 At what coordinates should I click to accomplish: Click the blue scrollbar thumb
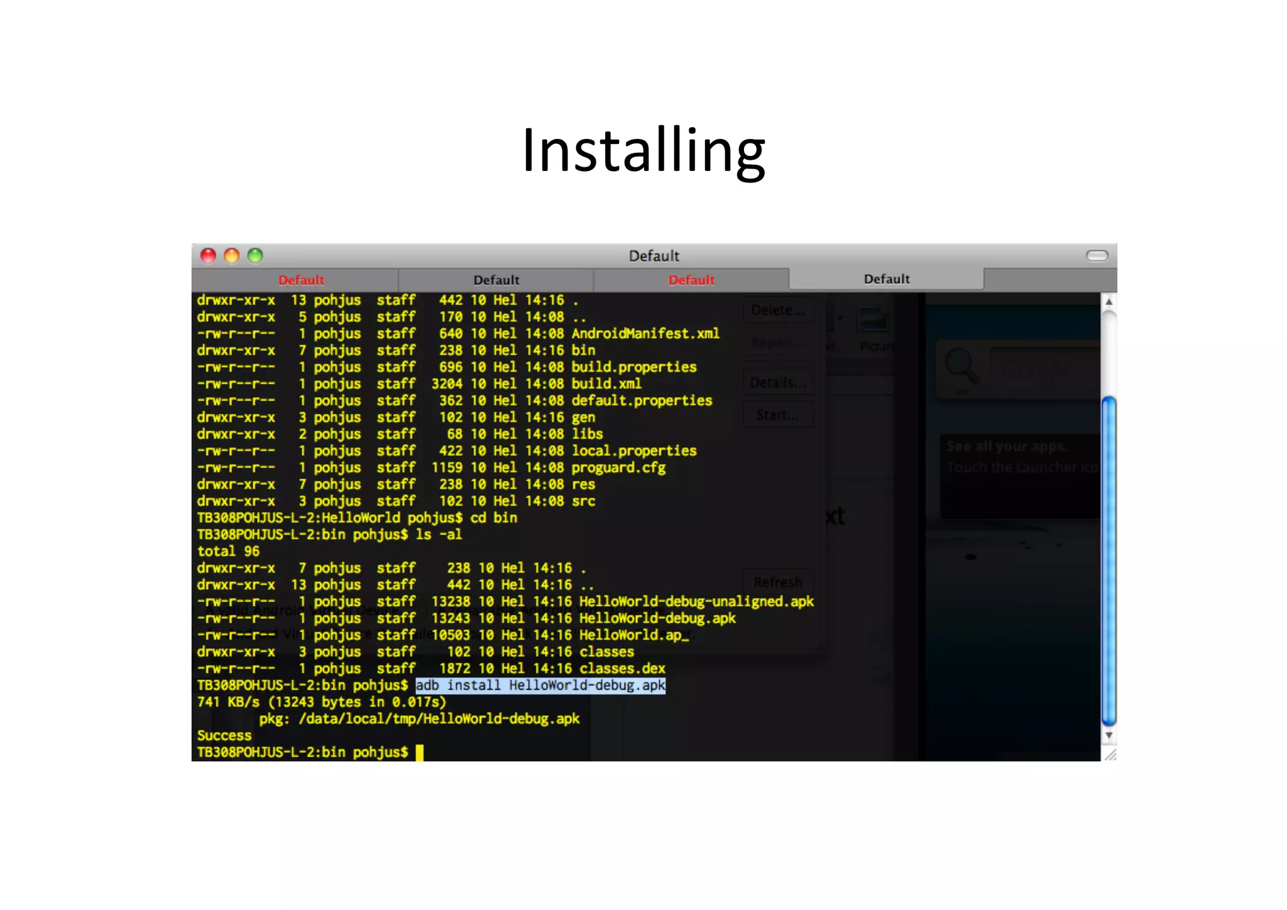pos(1109,561)
